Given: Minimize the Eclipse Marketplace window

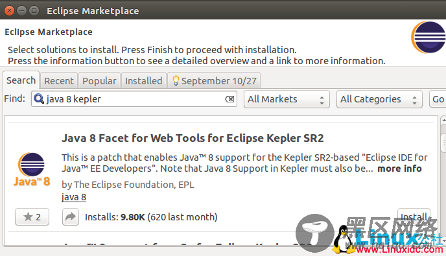Looking at the screenshot, I should (21, 11).
